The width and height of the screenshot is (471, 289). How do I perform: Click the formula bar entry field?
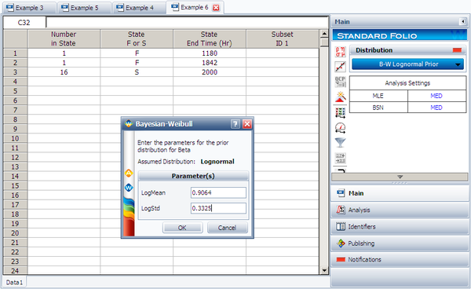[x=187, y=23]
